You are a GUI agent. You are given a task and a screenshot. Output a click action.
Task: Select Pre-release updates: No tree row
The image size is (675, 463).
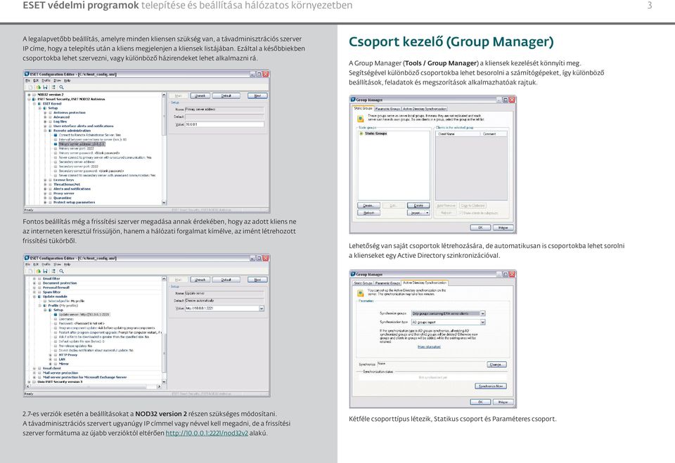coord(75,346)
